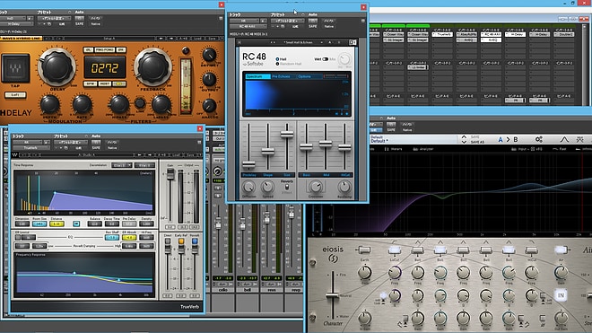Click SAFE button in H-Delay header
The height and width of the screenshot is (333, 592).
click(79, 24)
